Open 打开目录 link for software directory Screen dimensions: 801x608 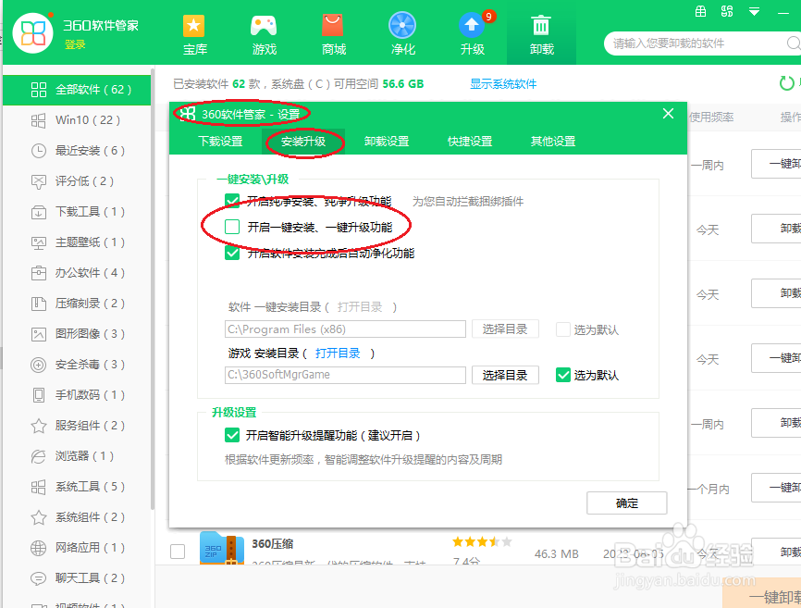pos(360,307)
